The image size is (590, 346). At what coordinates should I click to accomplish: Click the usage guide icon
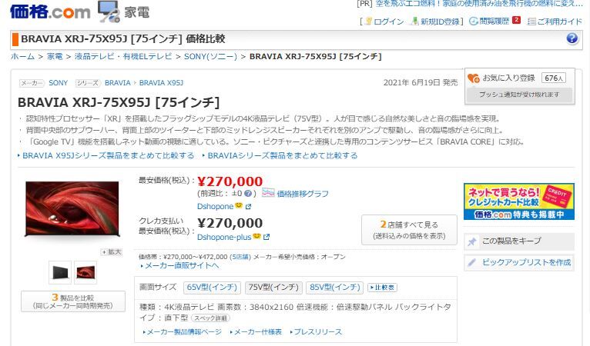click(x=531, y=22)
